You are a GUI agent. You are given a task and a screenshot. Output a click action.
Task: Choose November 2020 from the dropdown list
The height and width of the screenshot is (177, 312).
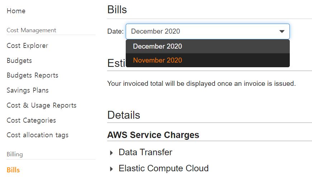pos(158,60)
